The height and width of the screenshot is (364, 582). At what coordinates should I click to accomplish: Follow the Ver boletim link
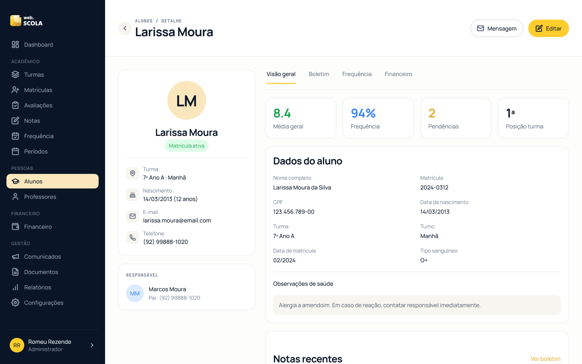point(545,359)
